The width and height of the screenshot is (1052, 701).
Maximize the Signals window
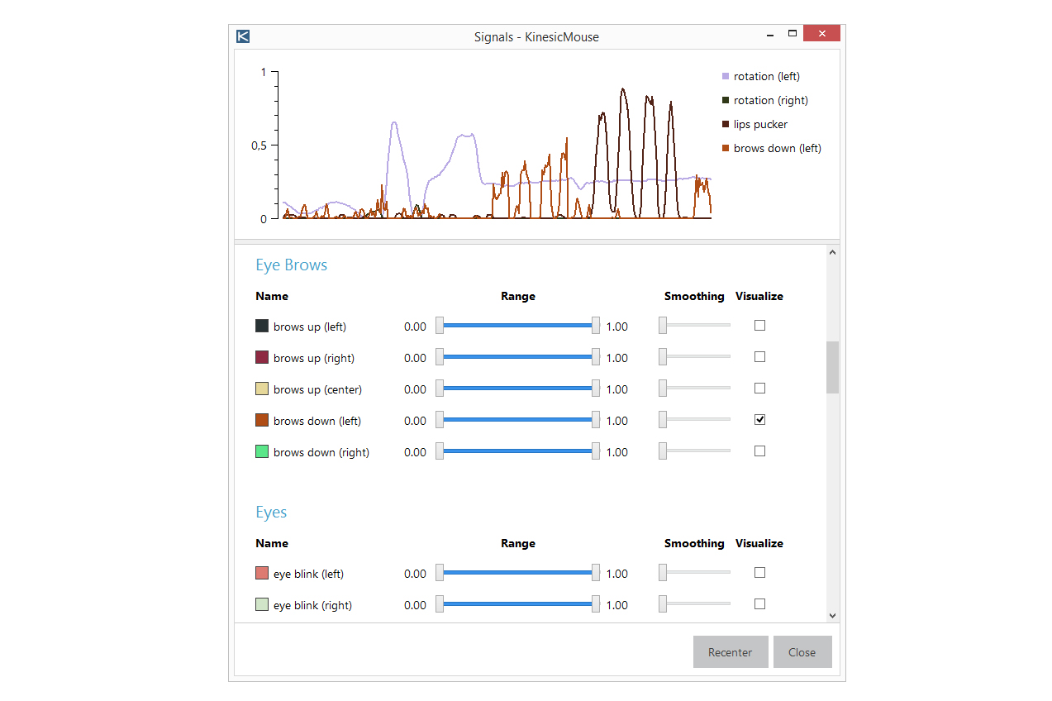tap(792, 34)
